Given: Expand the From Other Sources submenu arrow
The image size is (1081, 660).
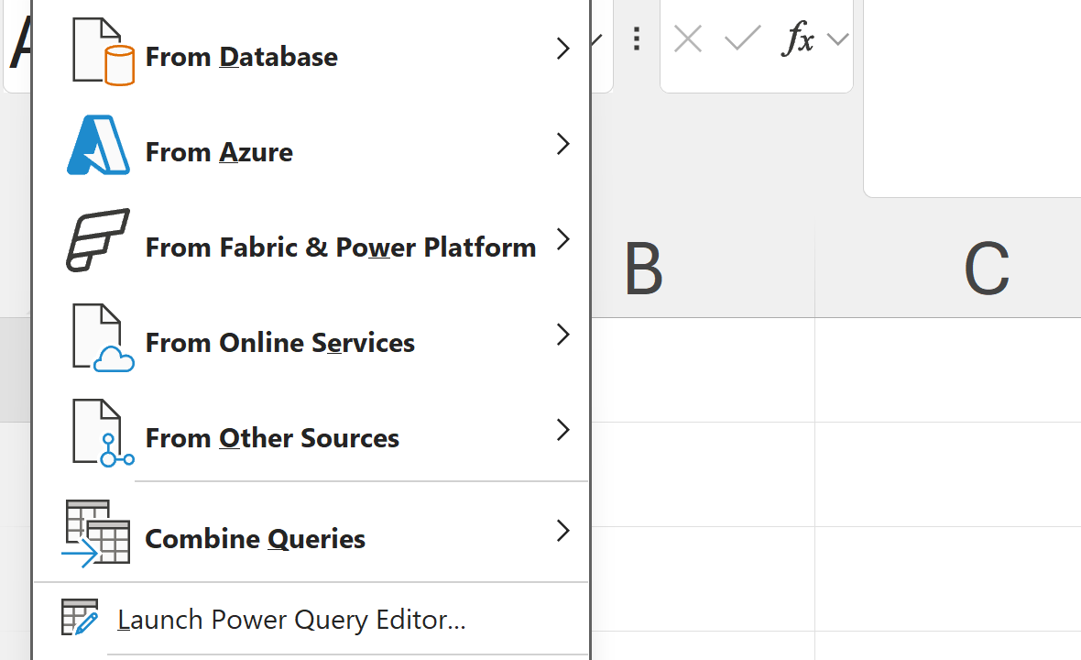Looking at the screenshot, I should 562,431.
